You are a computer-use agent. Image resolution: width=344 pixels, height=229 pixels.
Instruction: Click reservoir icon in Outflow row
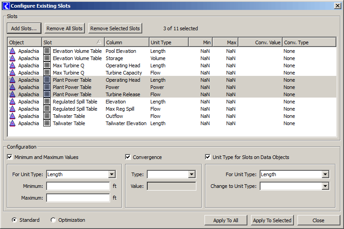coord(12,116)
